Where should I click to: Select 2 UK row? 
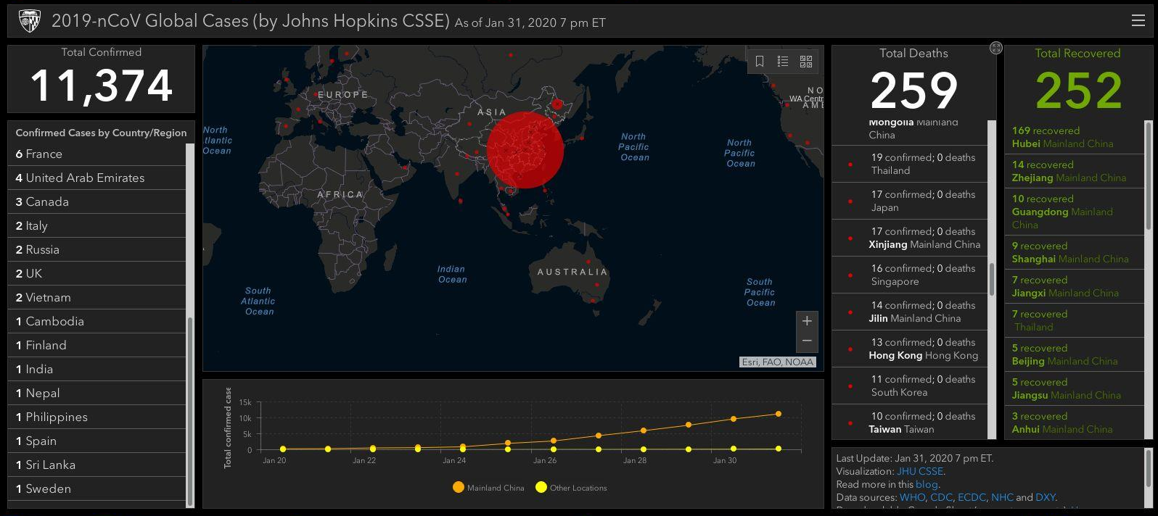(x=96, y=273)
